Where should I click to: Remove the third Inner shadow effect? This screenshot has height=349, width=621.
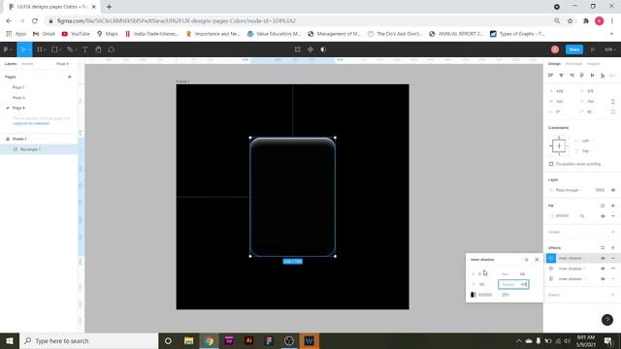[613, 279]
